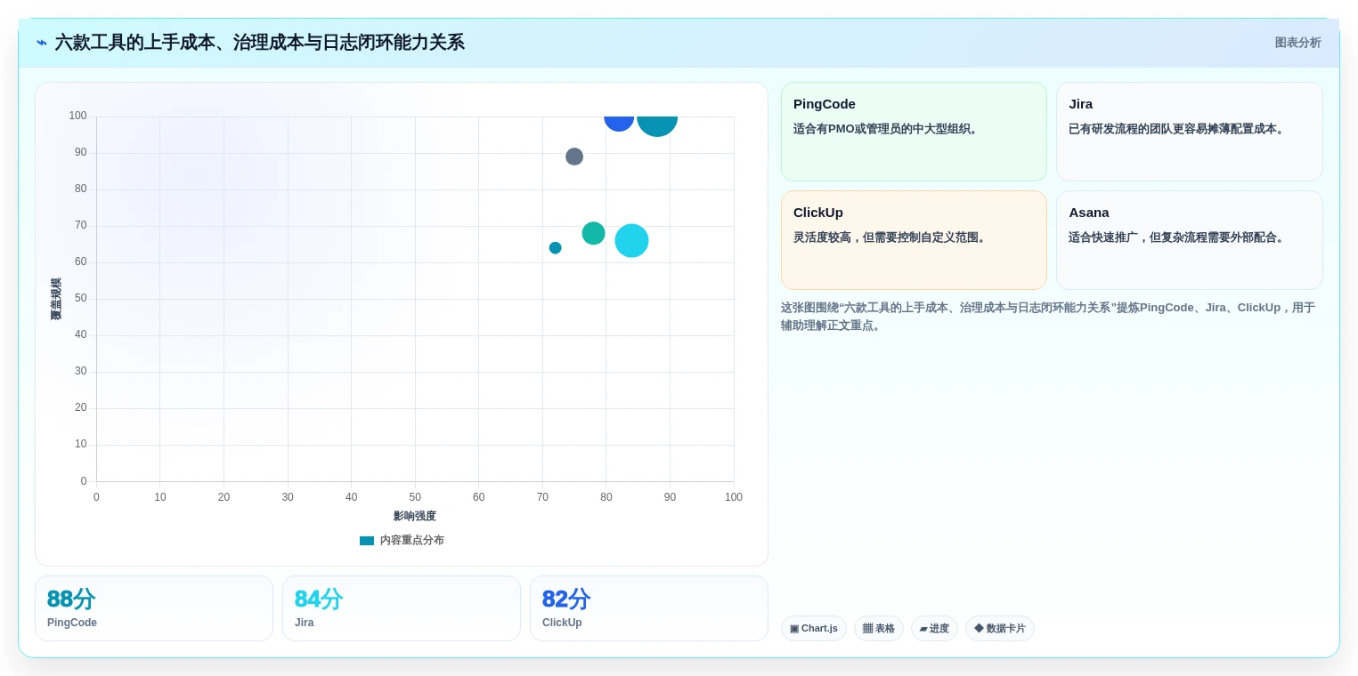Click the smallest teal bubble near 64

tap(555, 248)
